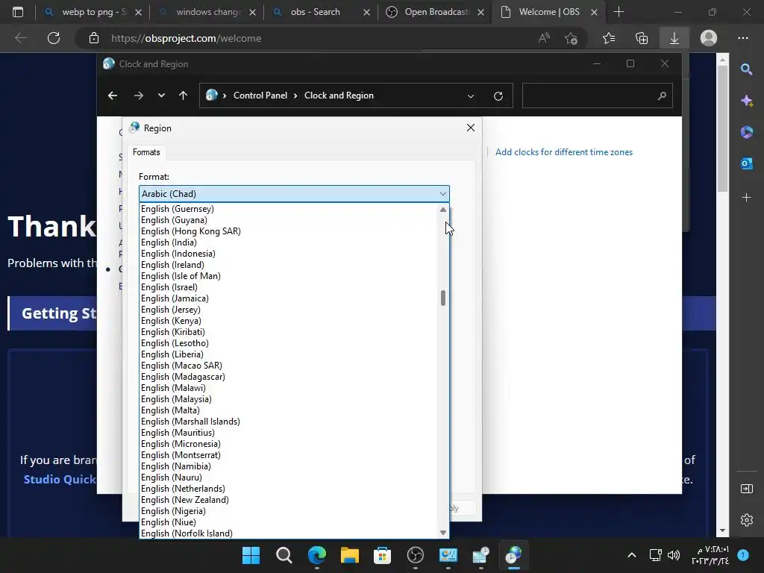Open the Read aloud icon in address bar
764x573 pixels.
pos(544,38)
